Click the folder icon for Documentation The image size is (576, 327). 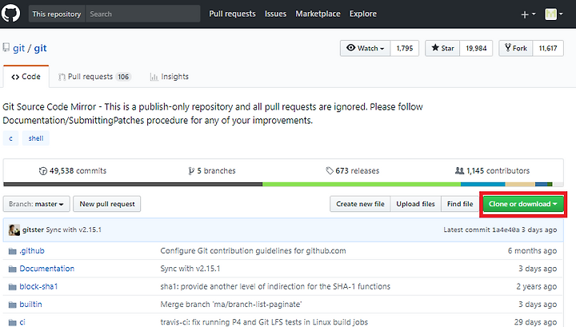point(13,269)
